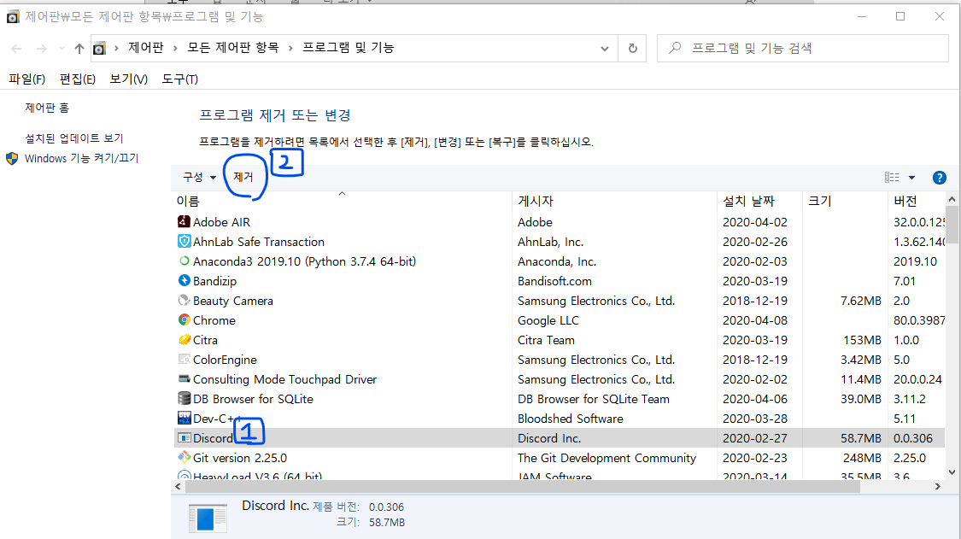Image resolution: width=961 pixels, height=539 pixels.
Task: Click the 153MB size cell for Citra
Action: pyautogui.click(x=862, y=340)
